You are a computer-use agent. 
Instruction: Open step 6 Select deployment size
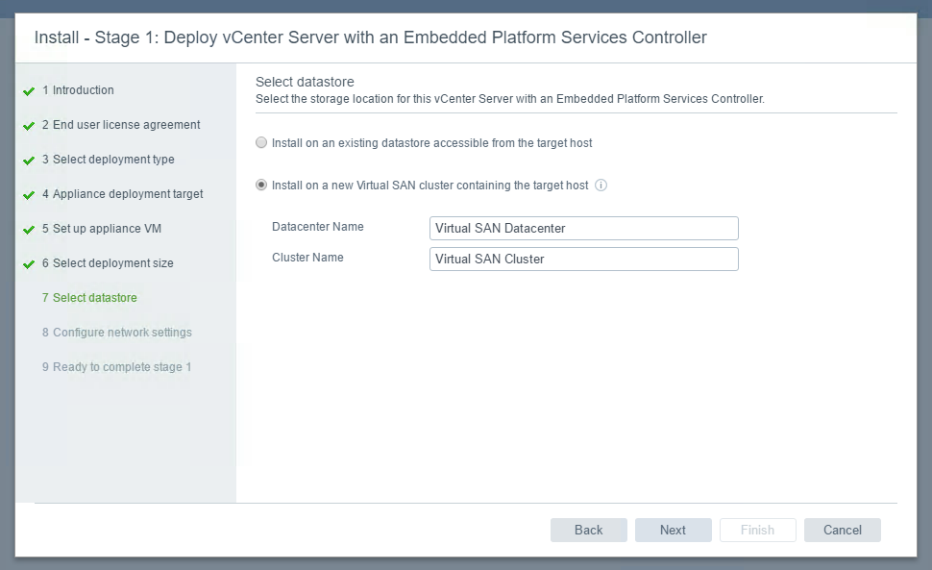click(108, 262)
